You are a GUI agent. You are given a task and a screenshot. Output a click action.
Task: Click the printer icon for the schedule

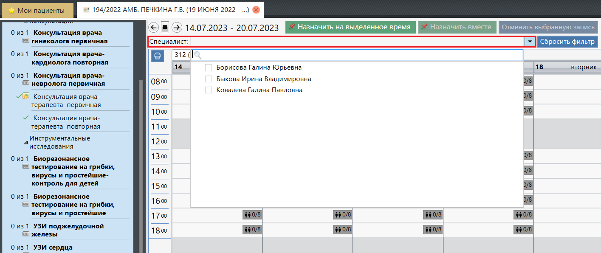tap(157, 56)
